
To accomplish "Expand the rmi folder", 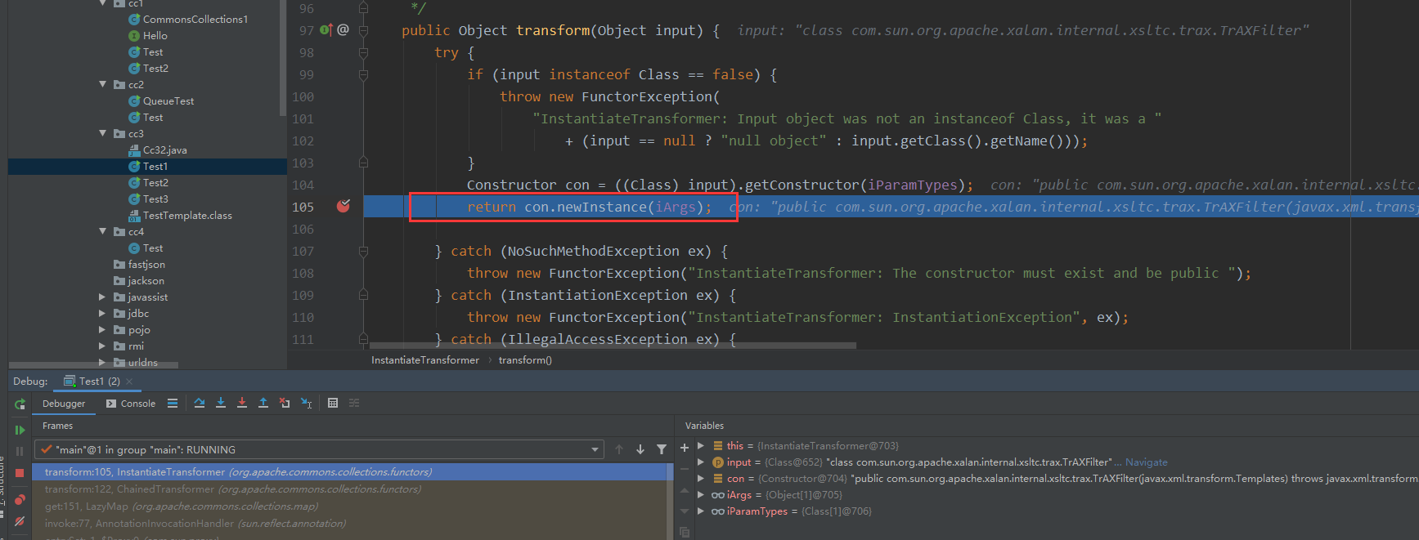I will pyautogui.click(x=103, y=346).
